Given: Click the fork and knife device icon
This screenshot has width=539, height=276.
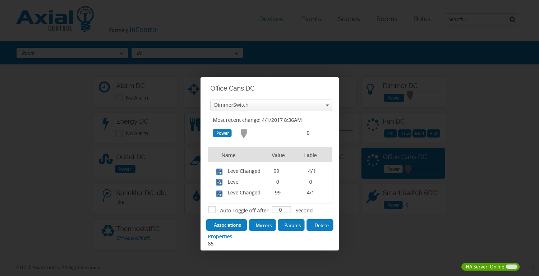Looking at the screenshot, I should (195, 124).
